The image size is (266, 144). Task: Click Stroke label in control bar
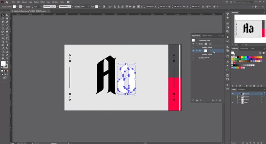tap(28, 6)
